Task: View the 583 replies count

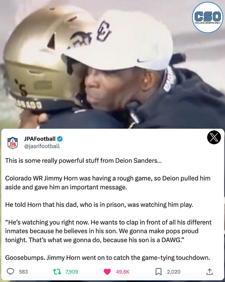Action: click(23, 272)
